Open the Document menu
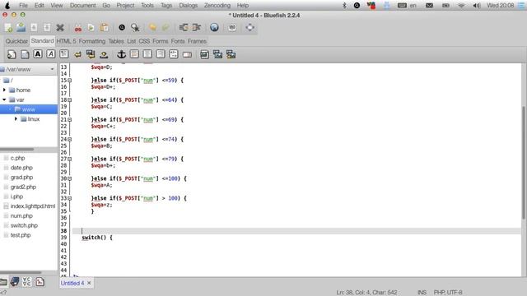This screenshot has width=527, height=296. click(82, 6)
